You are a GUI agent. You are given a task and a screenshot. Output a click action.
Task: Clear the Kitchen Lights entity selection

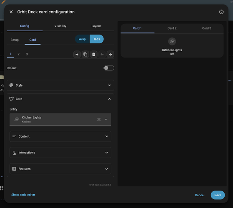(x=99, y=120)
